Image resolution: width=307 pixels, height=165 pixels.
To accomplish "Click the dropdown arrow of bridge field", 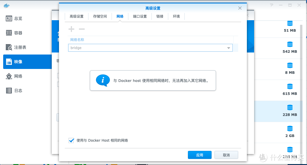I will 228,48.
